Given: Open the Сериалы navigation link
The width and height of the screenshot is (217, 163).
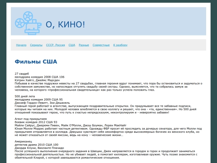Looking at the screenshot, I should [x=36, y=45].
